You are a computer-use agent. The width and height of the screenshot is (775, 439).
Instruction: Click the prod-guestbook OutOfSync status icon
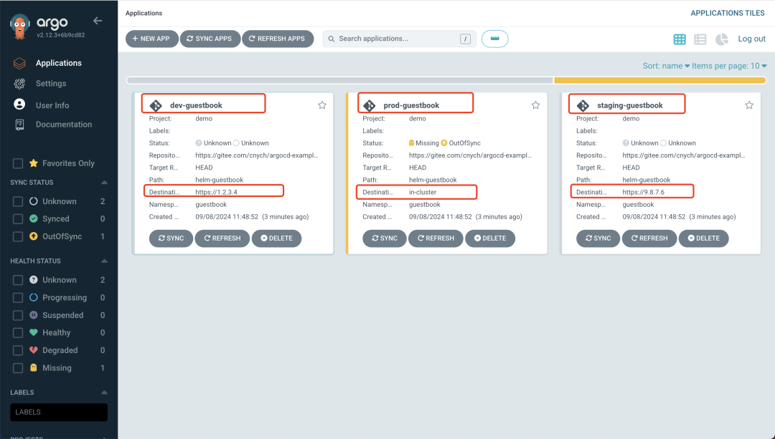tap(444, 143)
